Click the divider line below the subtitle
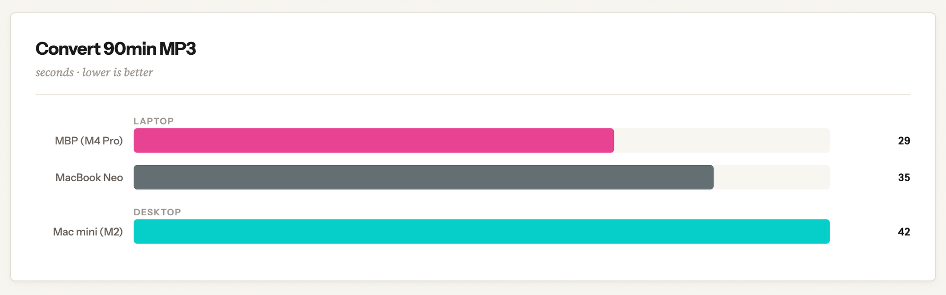This screenshot has width=946, height=295. pyautogui.click(x=473, y=94)
